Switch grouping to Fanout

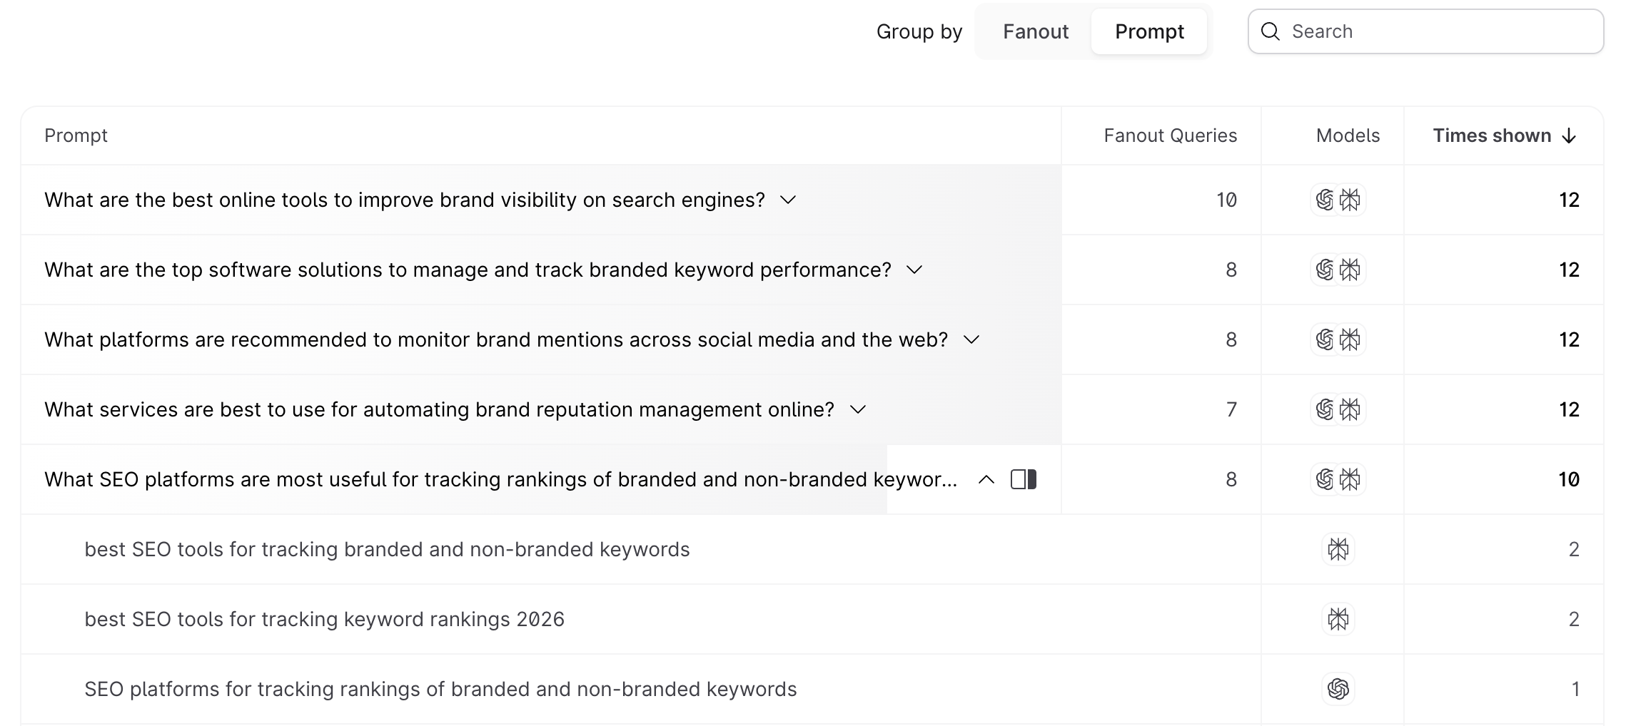click(1035, 31)
